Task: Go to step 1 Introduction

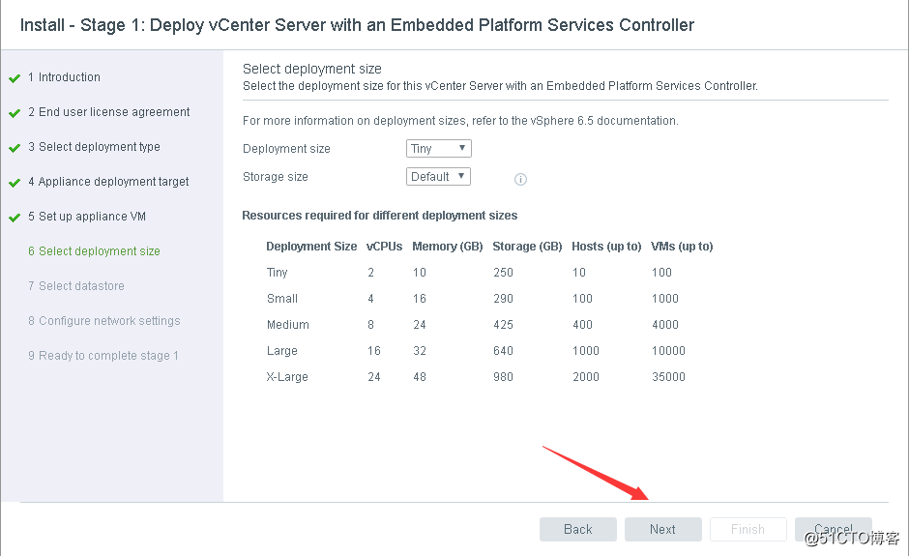Action: point(64,77)
